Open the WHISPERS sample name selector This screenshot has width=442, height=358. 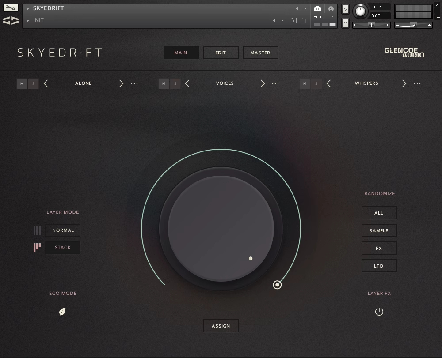(x=366, y=83)
